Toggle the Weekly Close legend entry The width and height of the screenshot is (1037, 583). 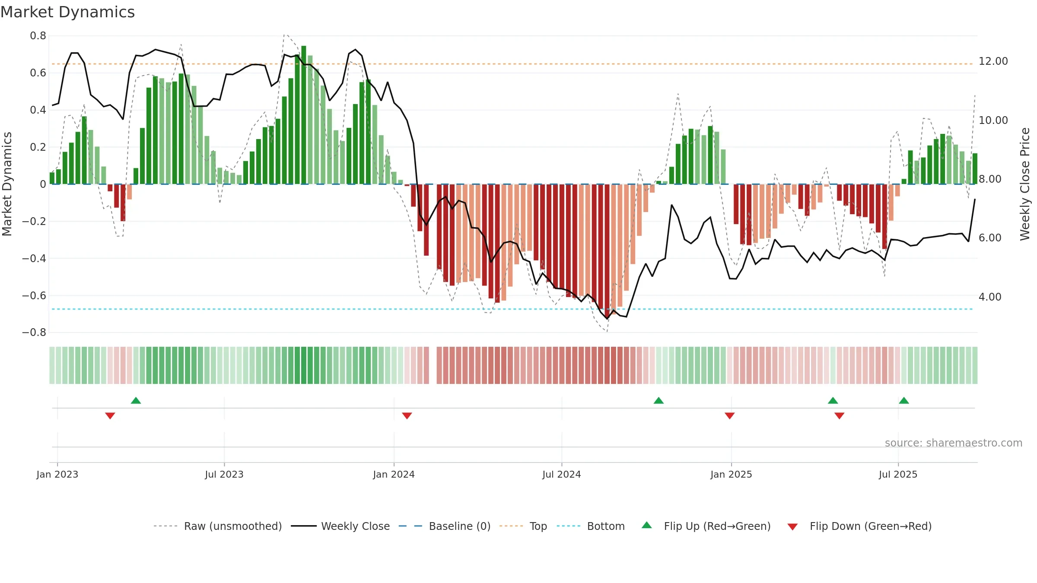[340, 526]
